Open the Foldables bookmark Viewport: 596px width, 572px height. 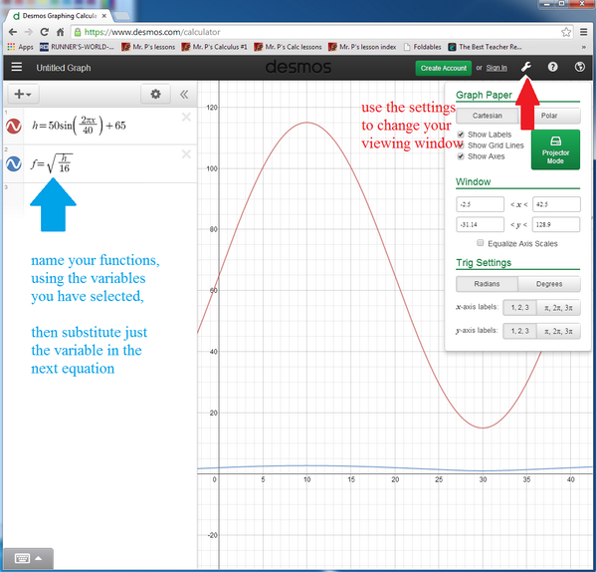(x=422, y=47)
